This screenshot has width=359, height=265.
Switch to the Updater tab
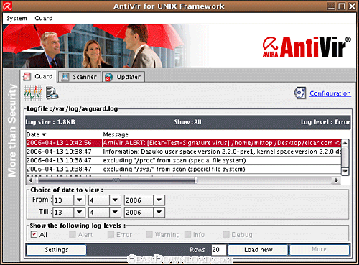(x=123, y=77)
